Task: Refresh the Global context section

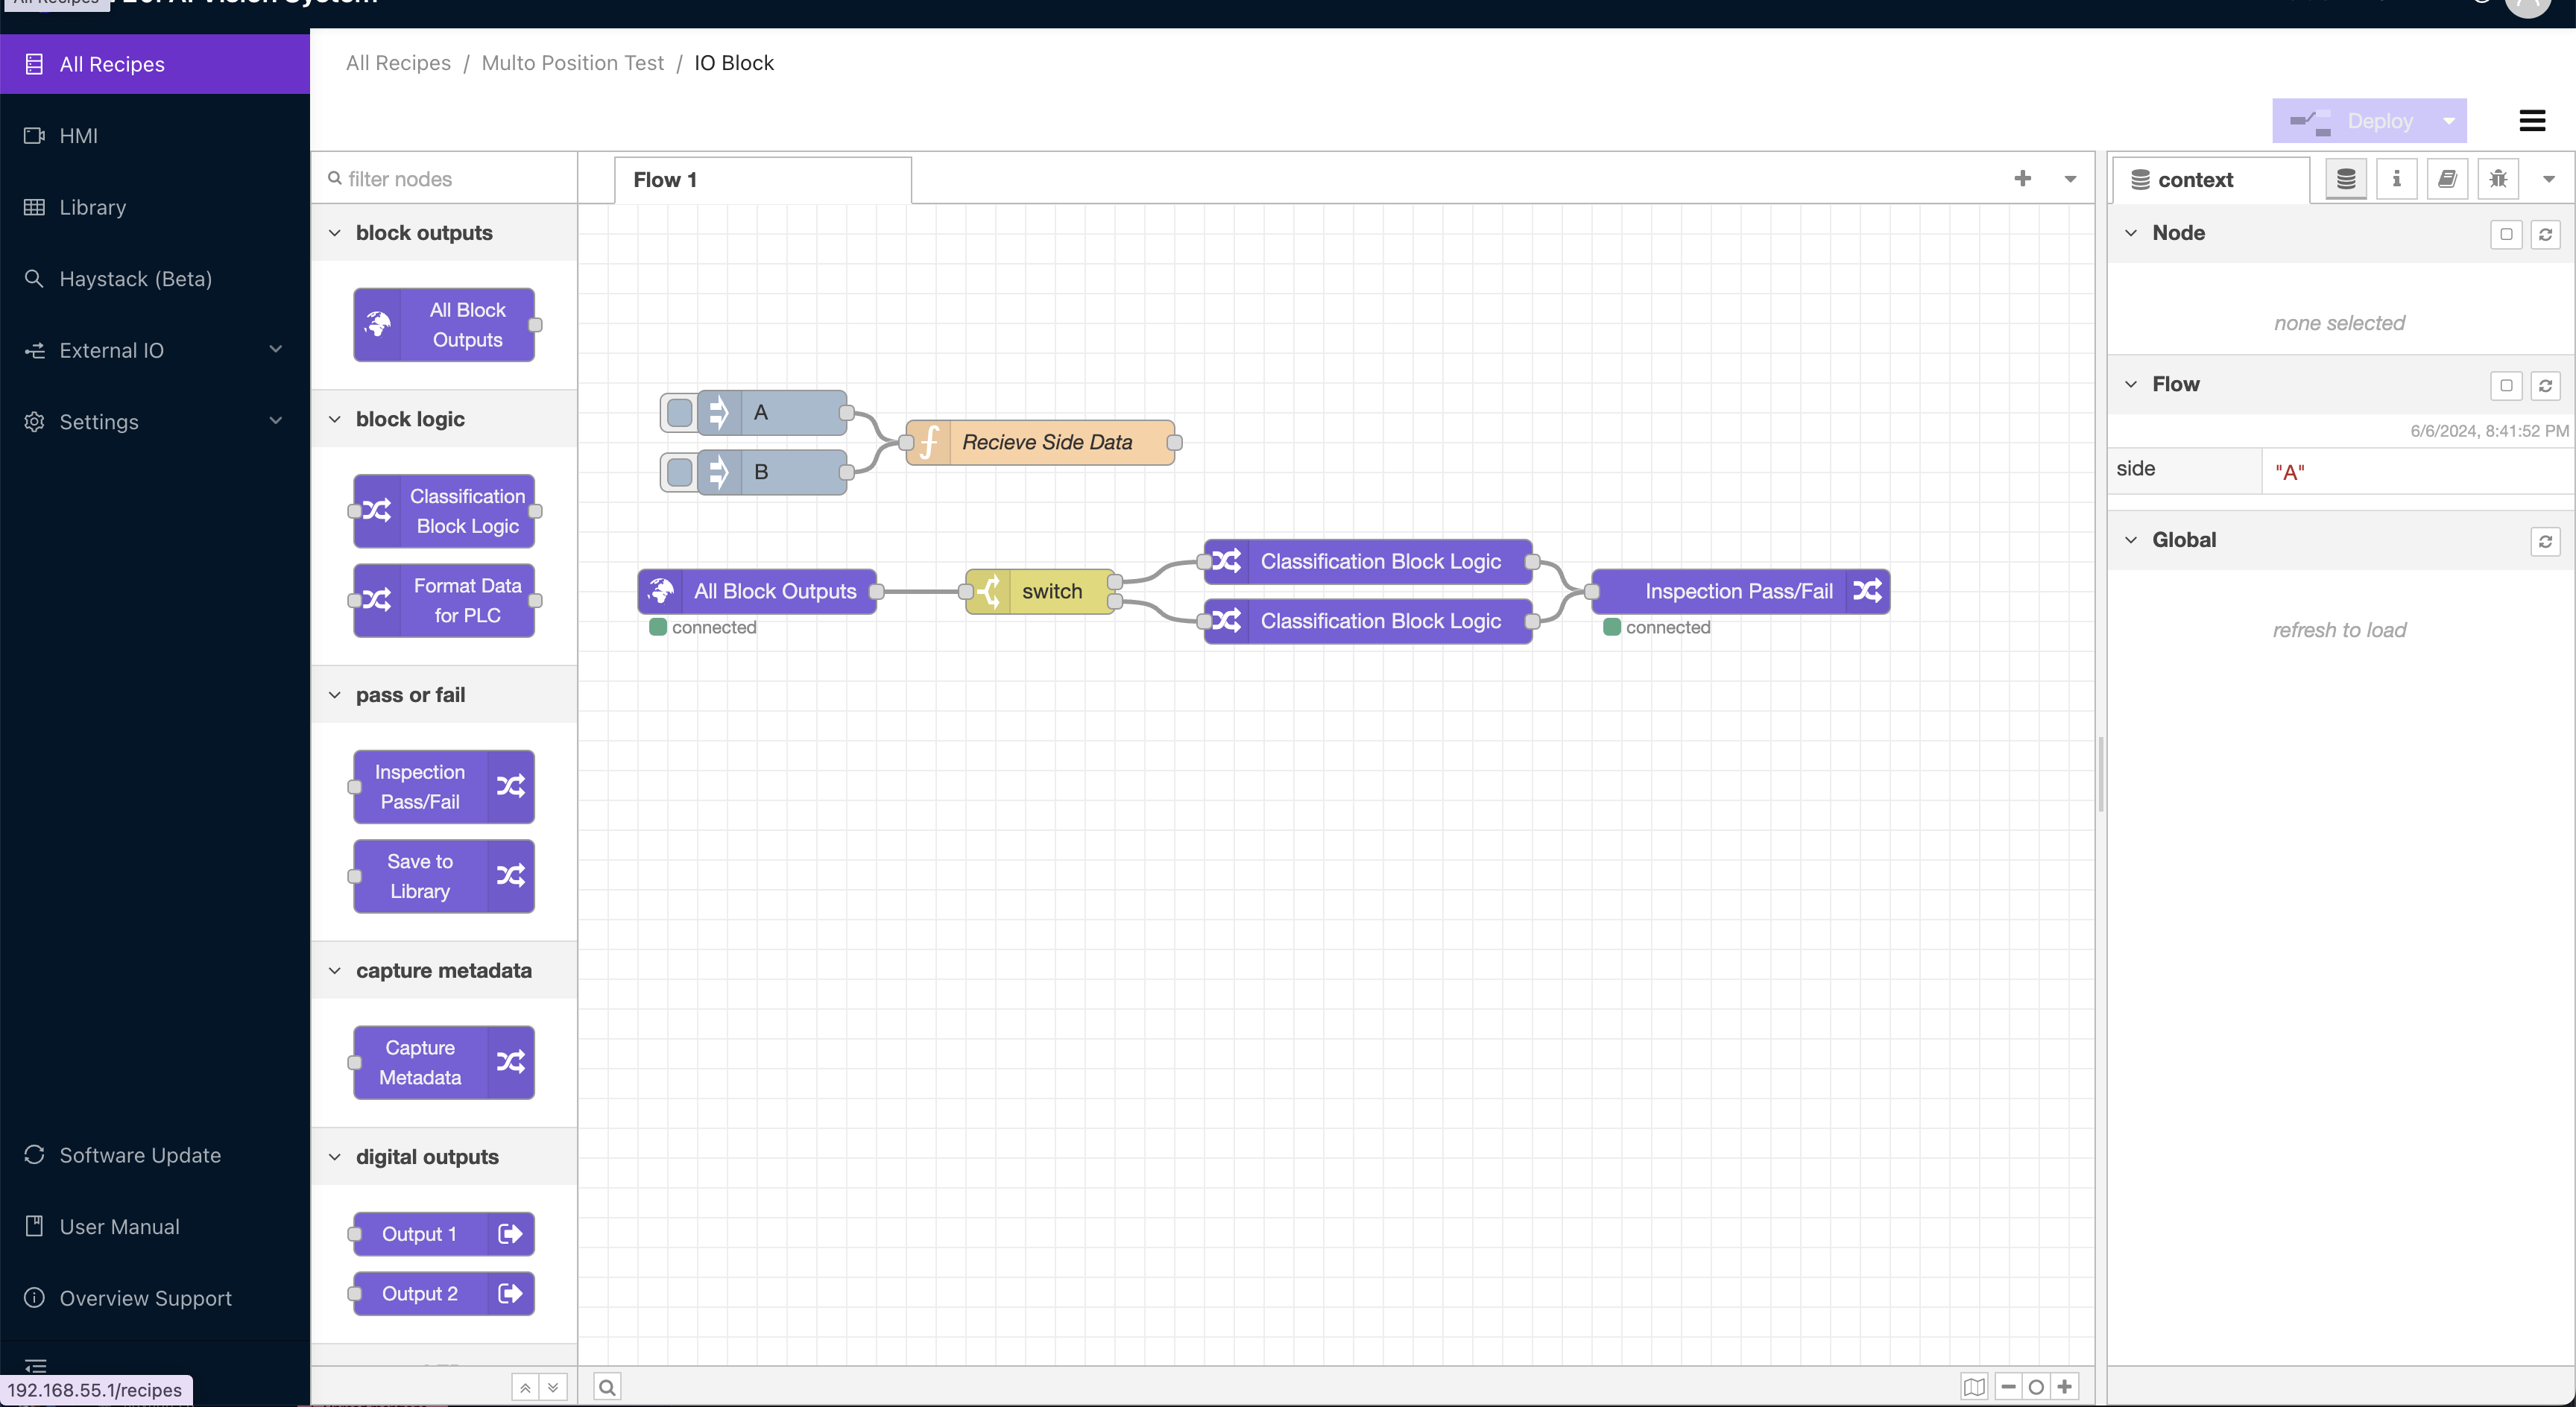Action: (x=2547, y=541)
